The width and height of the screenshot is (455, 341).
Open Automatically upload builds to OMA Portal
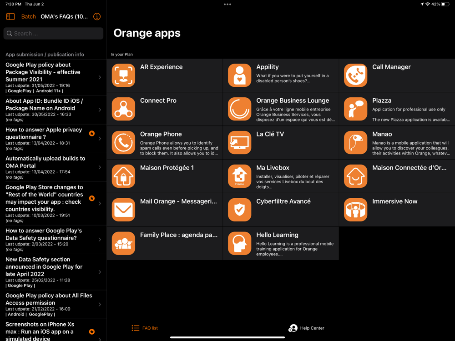coord(45,162)
